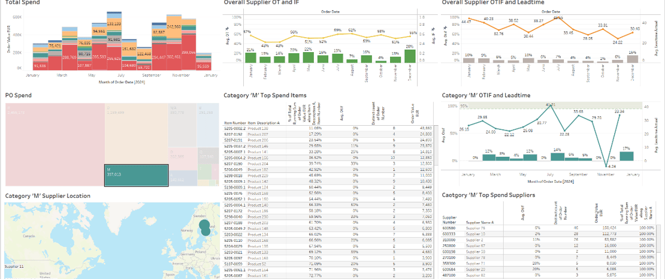Click the teal 14% July bar in Category M OTIF
The height and width of the screenshot is (279, 665).
557,157
